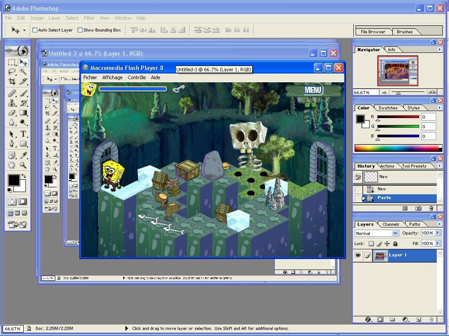Screen dimensions: 449x336
Task: Enable Auto Select Layer checkbox
Action: 35,30
